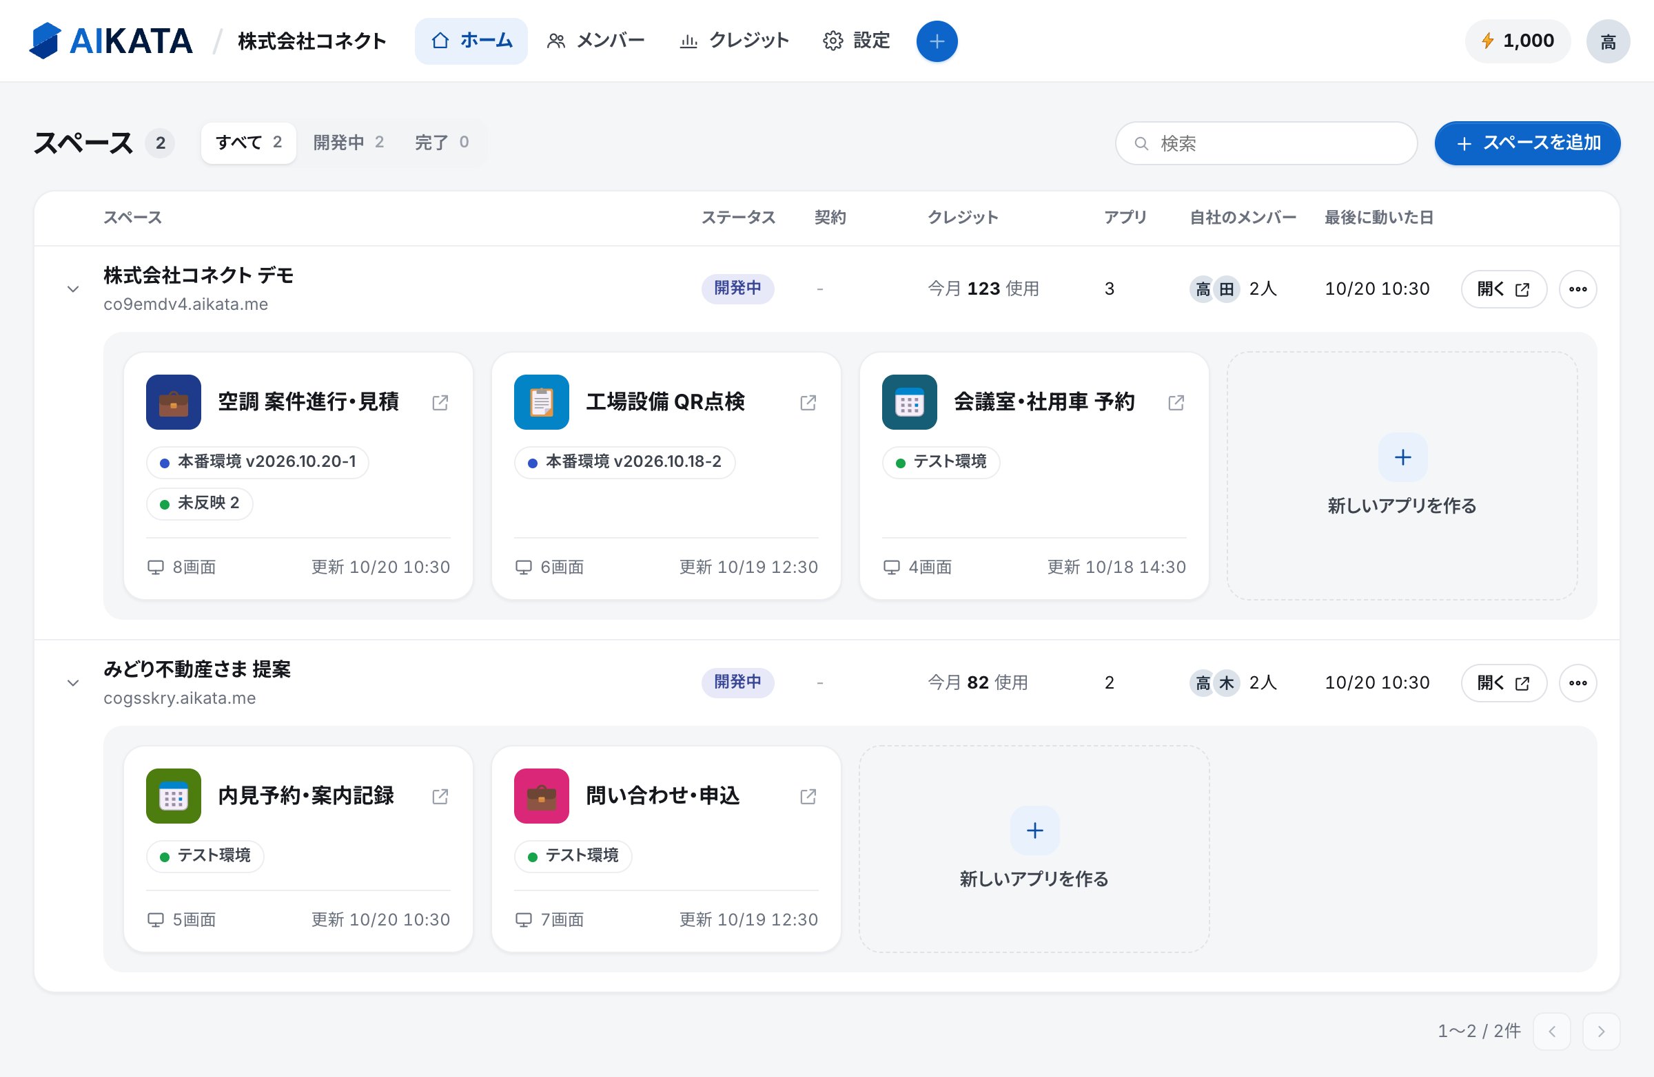
Task: Click the blue plus button in the top navigation
Action: 936,41
